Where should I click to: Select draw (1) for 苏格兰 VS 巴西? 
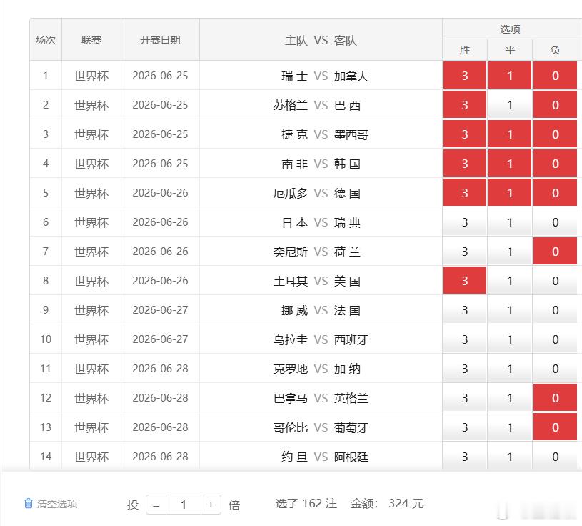(510, 105)
